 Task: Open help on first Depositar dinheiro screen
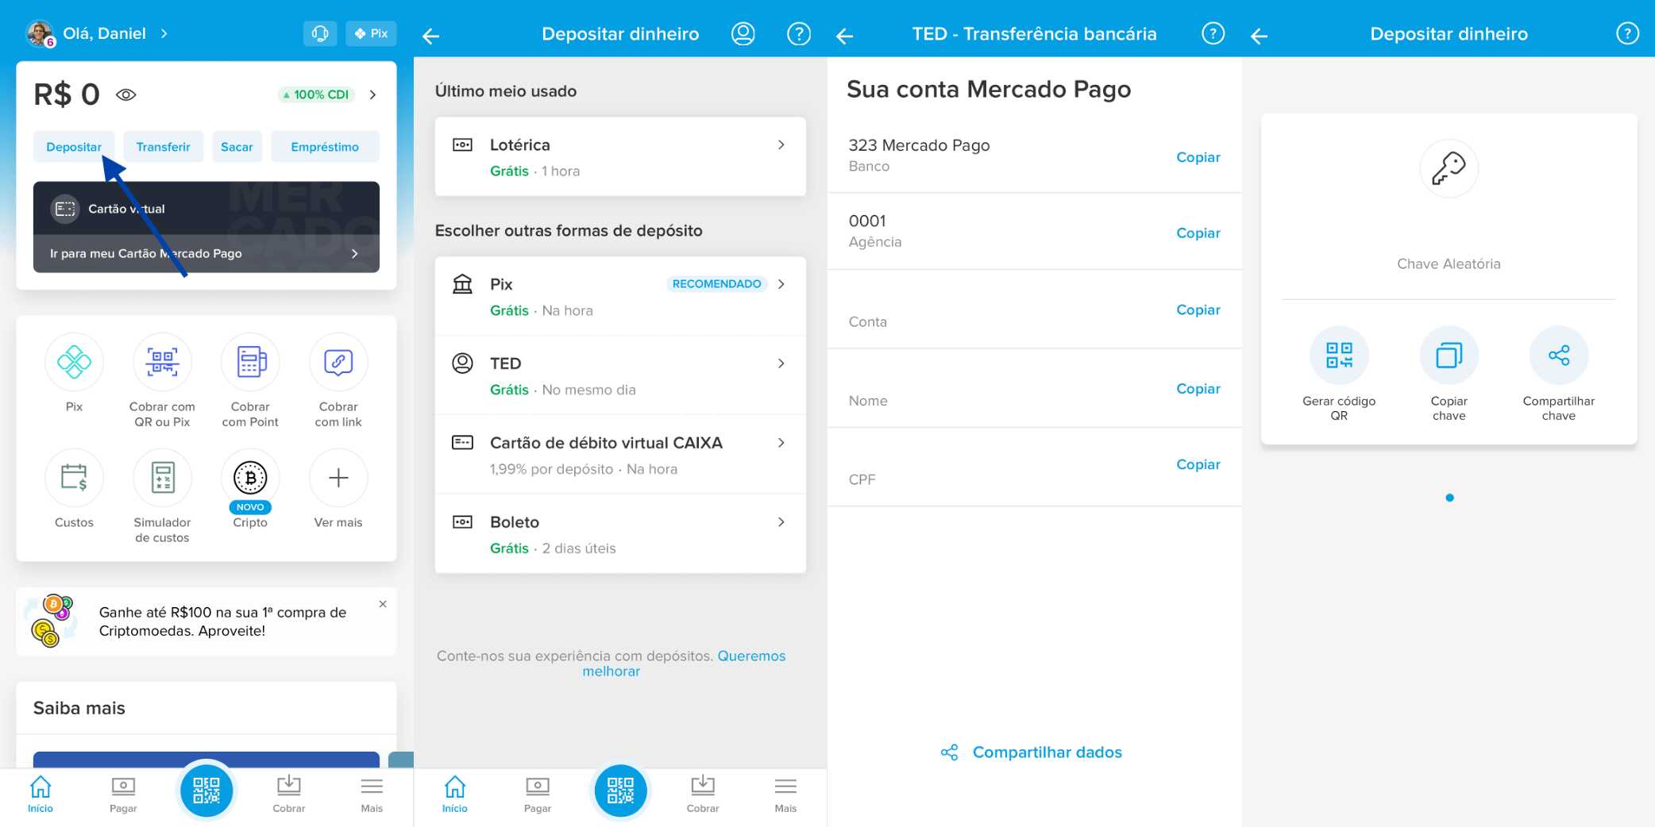click(x=799, y=33)
